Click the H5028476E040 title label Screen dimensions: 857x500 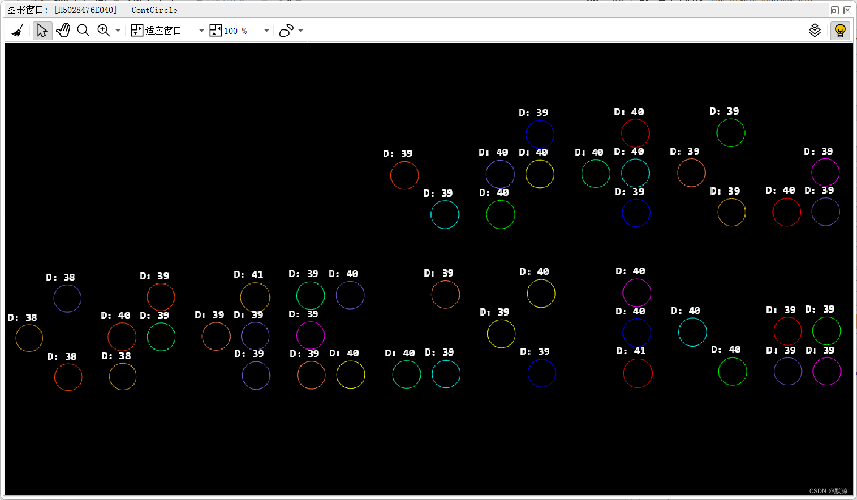85,10
